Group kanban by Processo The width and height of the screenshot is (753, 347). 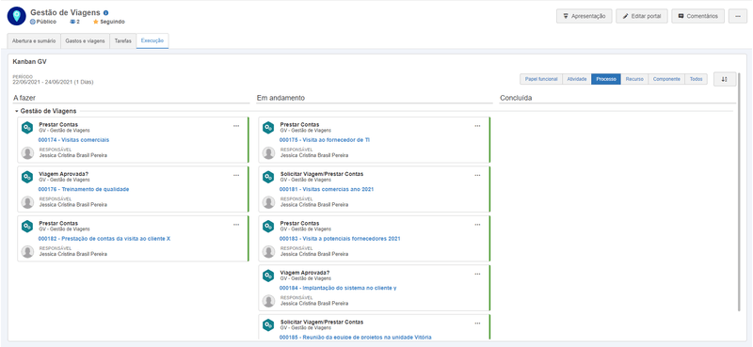coord(606,79)
